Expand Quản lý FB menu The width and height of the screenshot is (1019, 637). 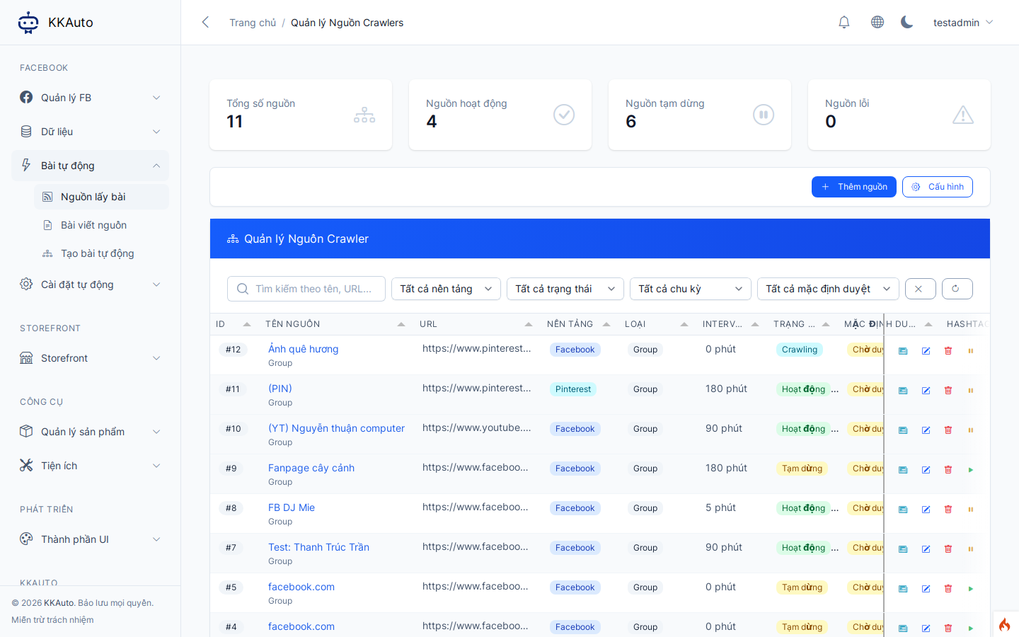pyautogui.click(x=90, y=98)
